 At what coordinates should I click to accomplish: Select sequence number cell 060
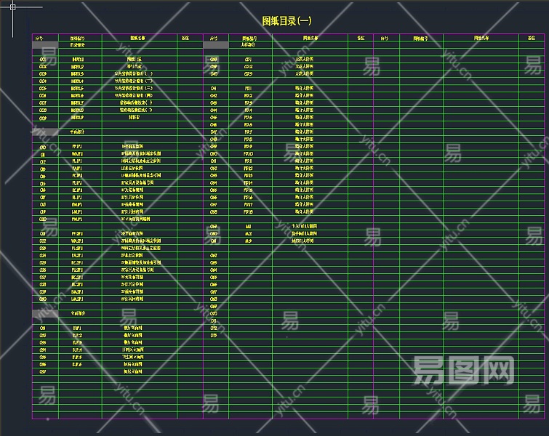coord(214,234)
